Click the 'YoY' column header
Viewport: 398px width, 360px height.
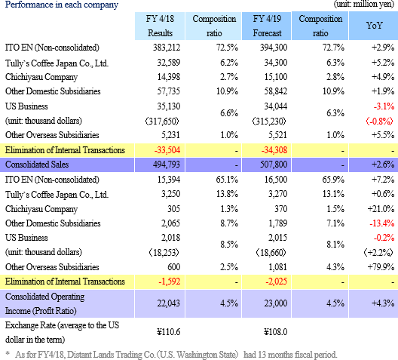tap(374, 26)
